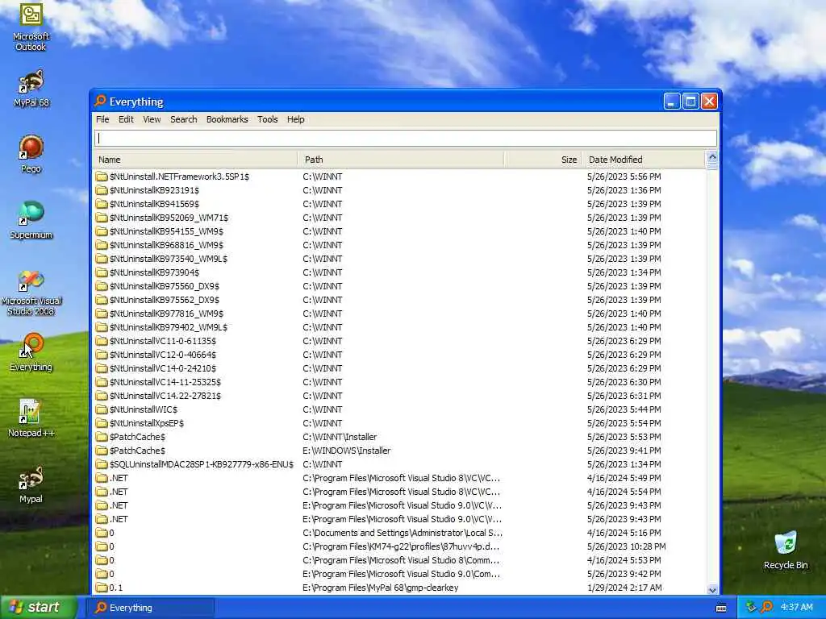Sort results by Name column header

[195, 160]
